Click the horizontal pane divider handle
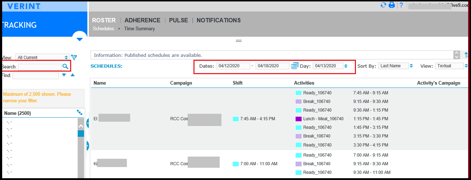 click(238, 41)
